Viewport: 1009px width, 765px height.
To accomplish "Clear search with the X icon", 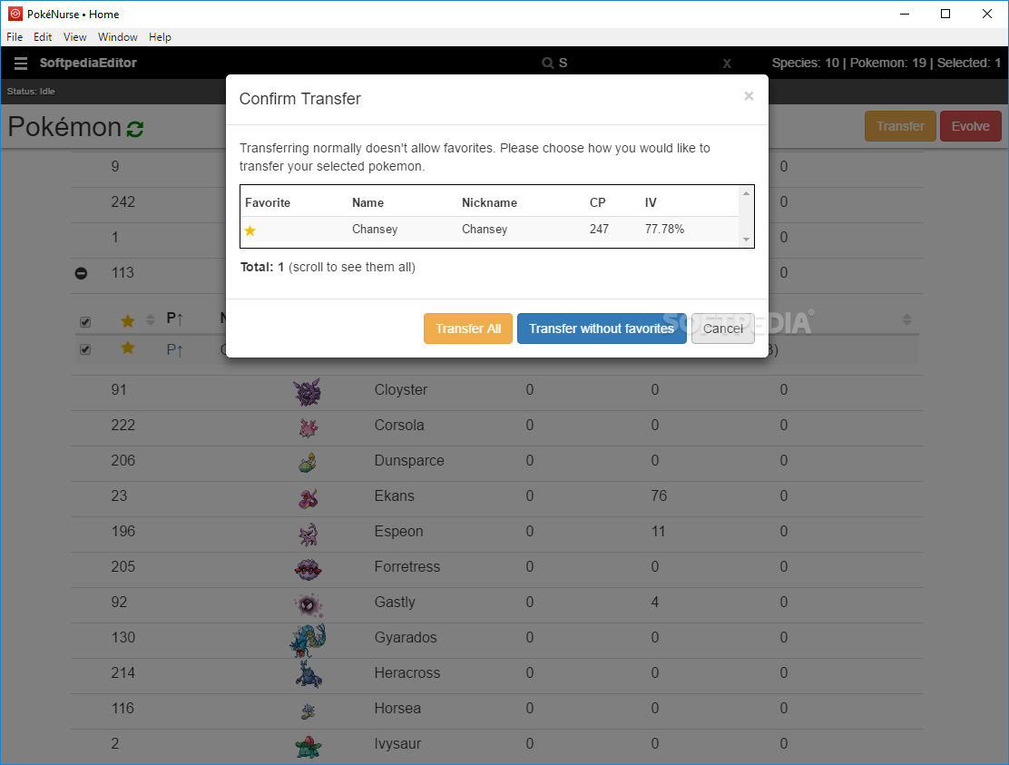I will point(727,63).
